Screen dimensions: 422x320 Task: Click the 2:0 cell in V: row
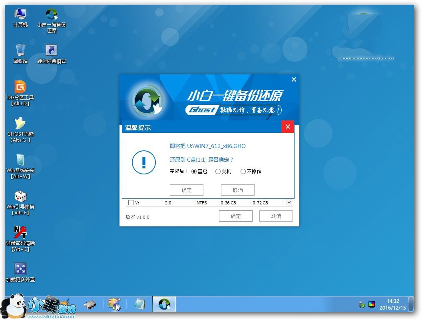point(168,203)
